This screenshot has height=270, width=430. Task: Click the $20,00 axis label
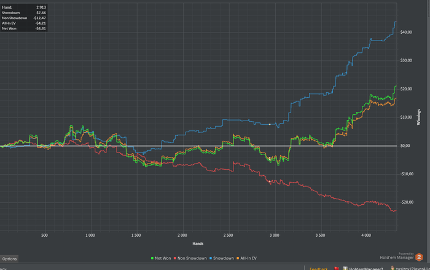pyautogui.click(x=406, y=89)
